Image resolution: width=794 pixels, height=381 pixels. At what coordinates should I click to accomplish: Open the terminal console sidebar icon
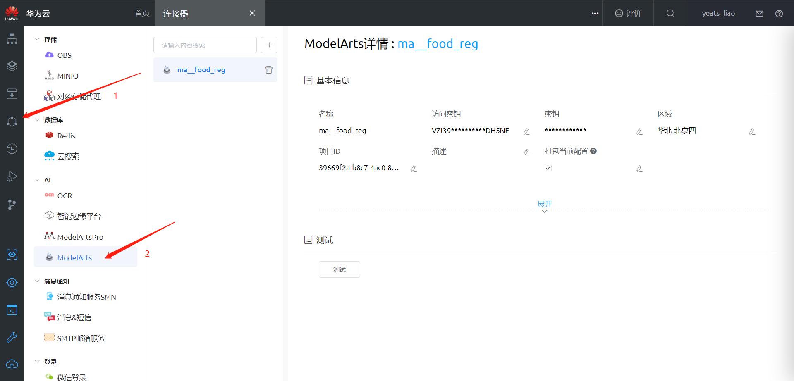point(12,310)
